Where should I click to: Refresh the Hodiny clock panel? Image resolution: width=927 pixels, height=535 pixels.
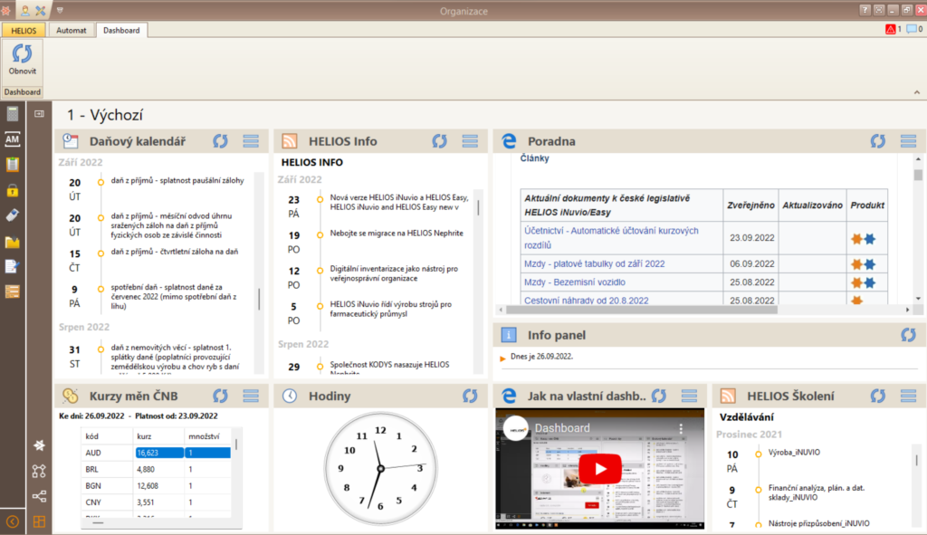click(x=470, y=396)
